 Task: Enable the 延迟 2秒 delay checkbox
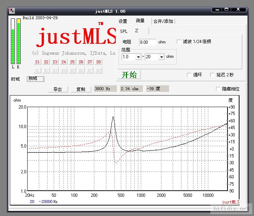(212, 75)
